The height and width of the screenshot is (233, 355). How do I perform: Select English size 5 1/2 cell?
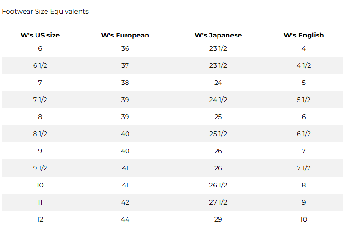pyautogui.click(x=304, y=100)
